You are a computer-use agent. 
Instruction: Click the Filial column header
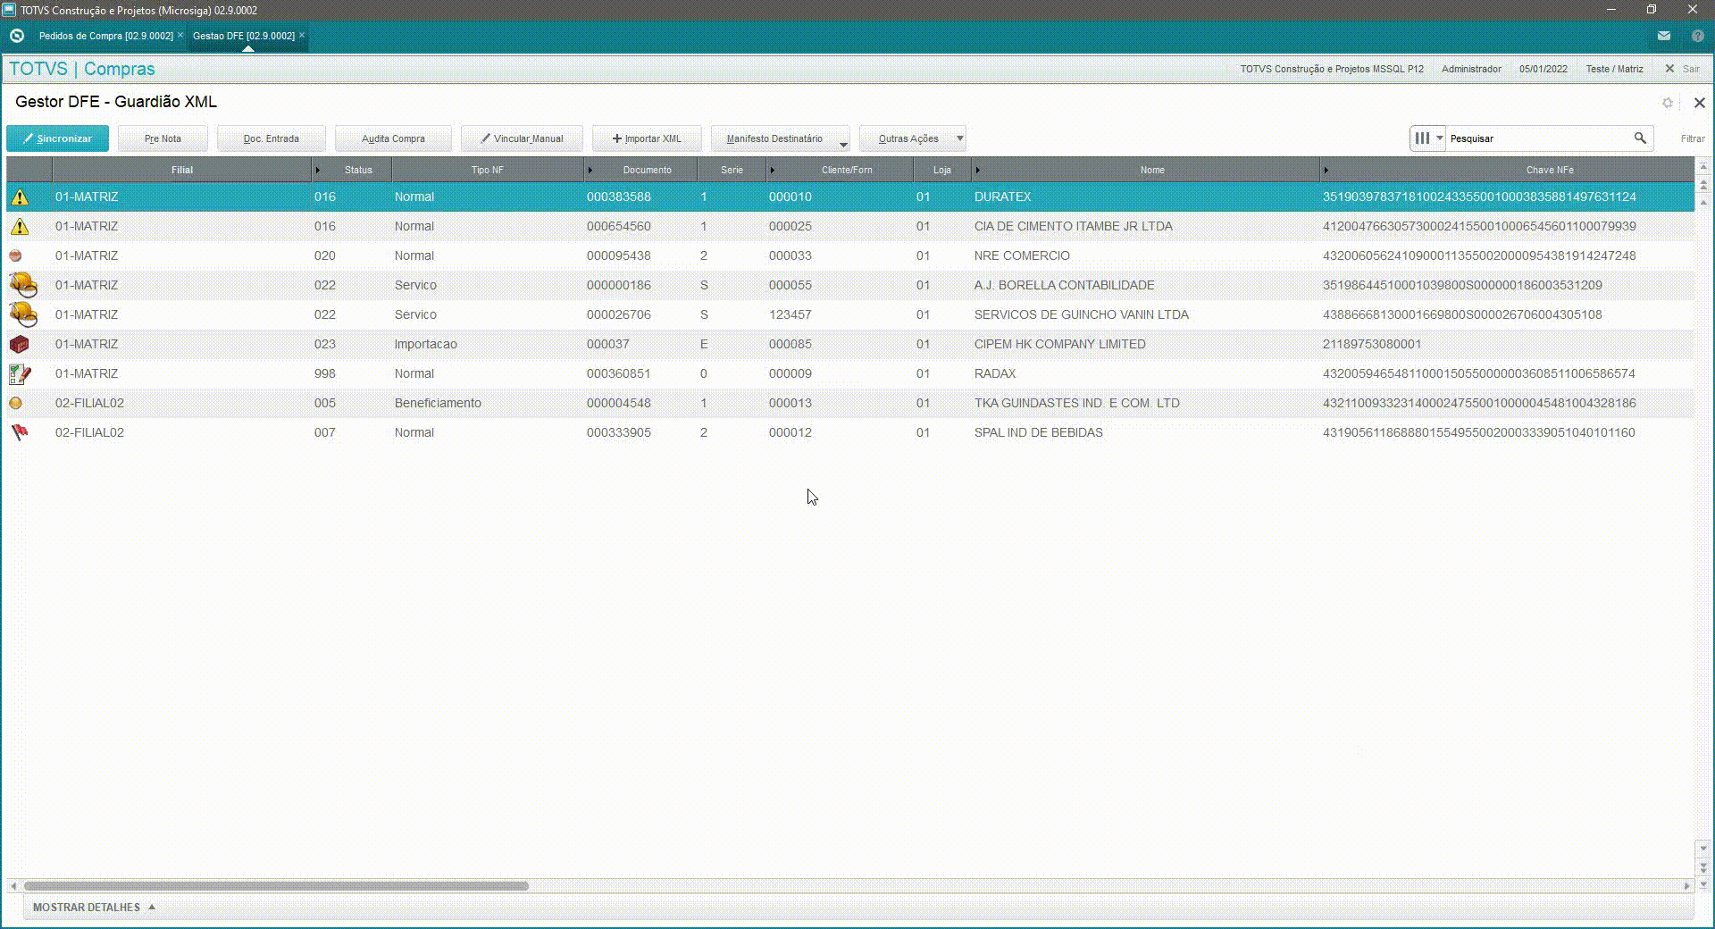click(182, 170)
